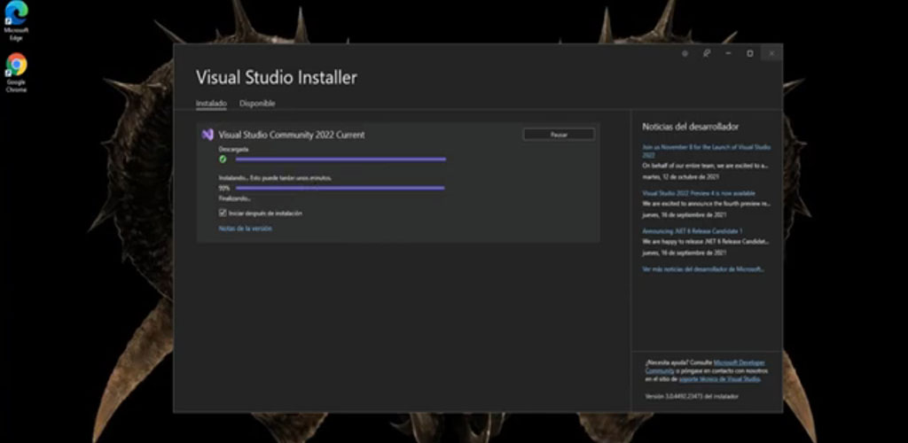Click the green download-complete checkmark icon
This screenshot has width=908, height=443.
(x=223, y=159)
